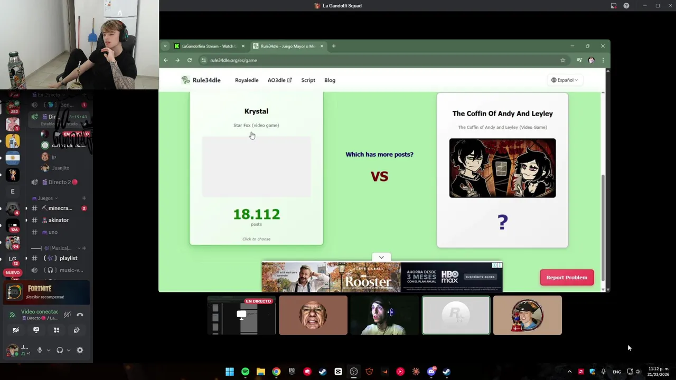Choose The Coffin Of Andy And Leyley card
The image size is (676, 380).
[502, 170]
